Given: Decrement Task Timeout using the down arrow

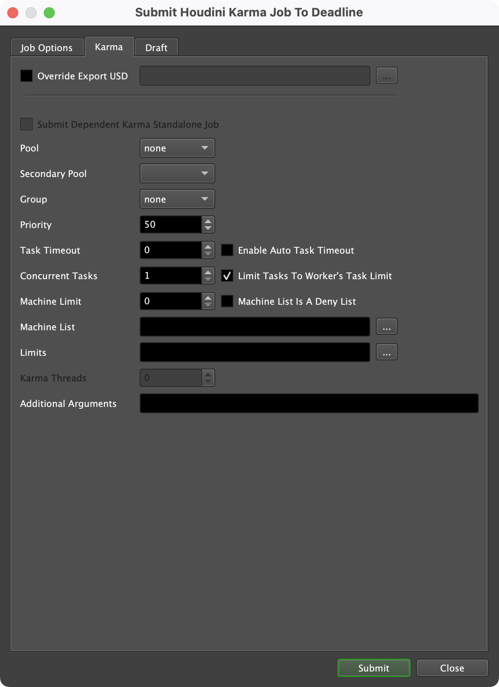Looking at the screenshot, I should point(208,254).
